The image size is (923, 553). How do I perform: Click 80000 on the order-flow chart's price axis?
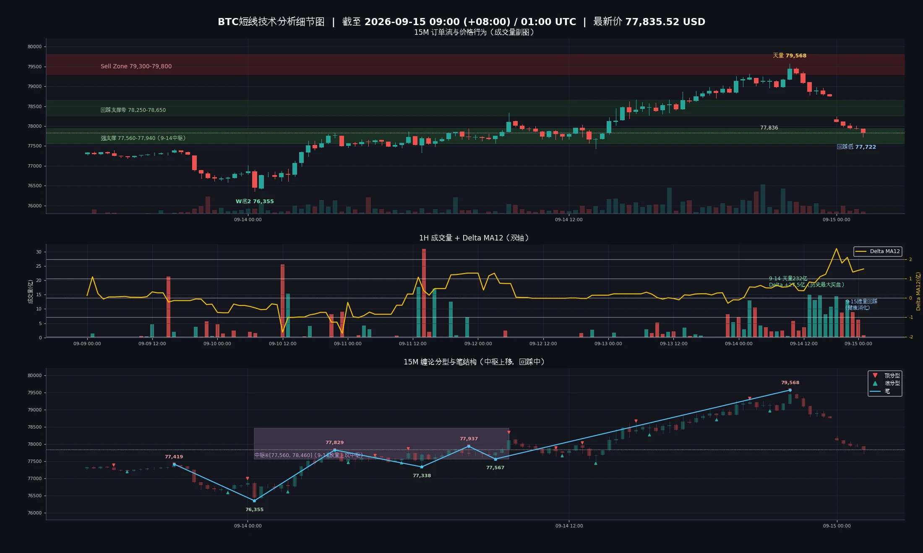coord(35,47)
